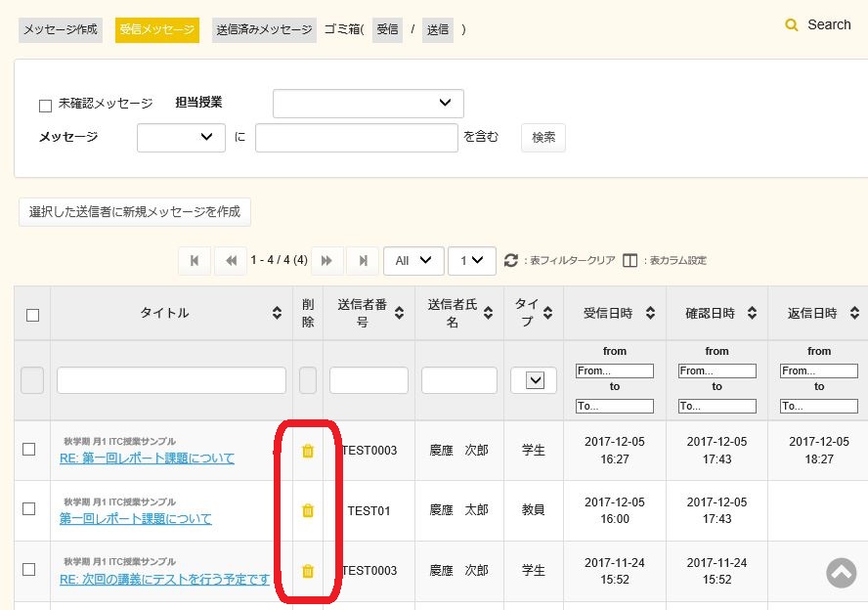Expand the All rows-per-page dropdown
868x610 pixels.
[x=413, y=261]
